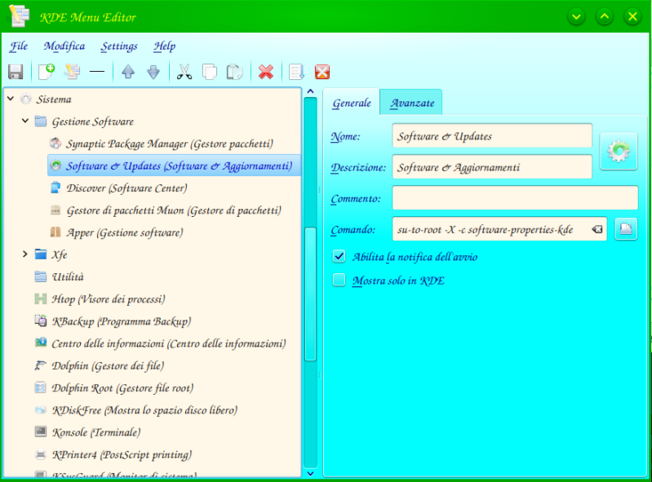Click the tree vertical scrollbar handle
The height and width of the screenshot is (482, 652).
pyautogui.click(x=310, y=294)
